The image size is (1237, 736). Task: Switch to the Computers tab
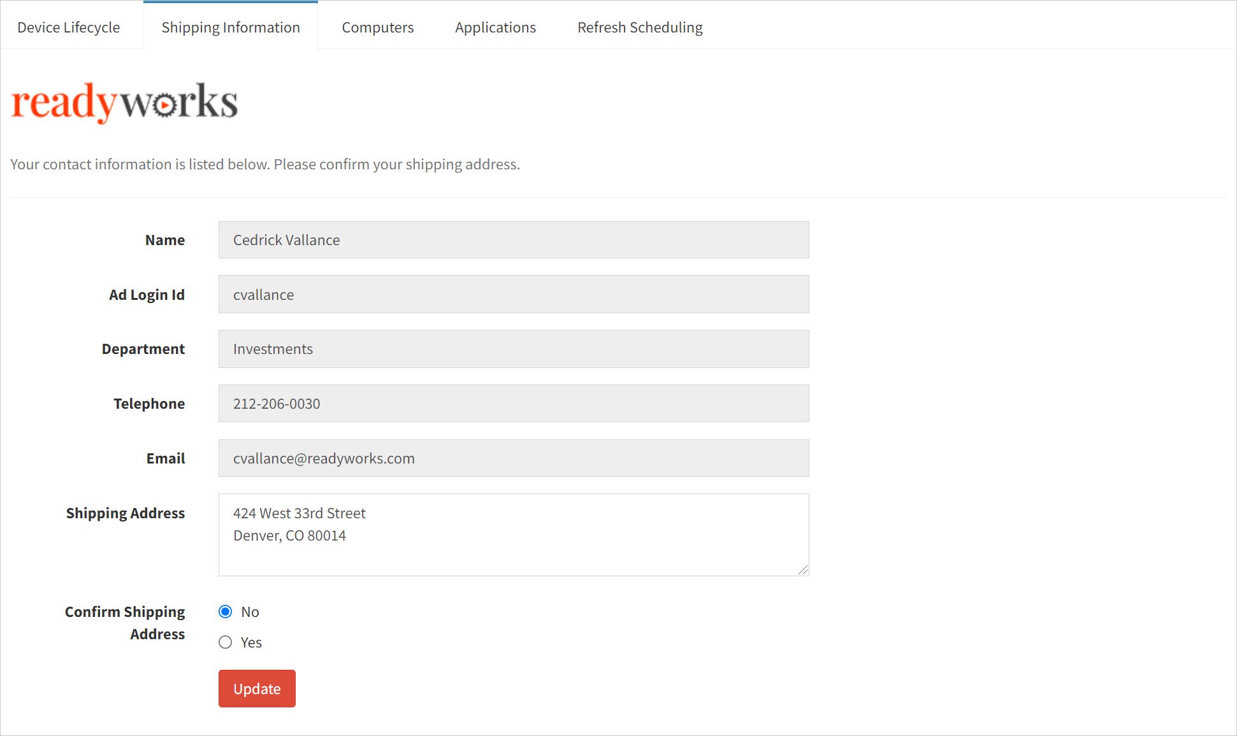coord(378,27)
